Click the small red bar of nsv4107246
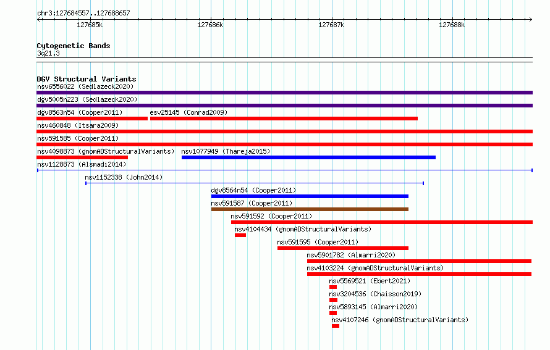This screenshot has height=350, width=550. (336, 326)
